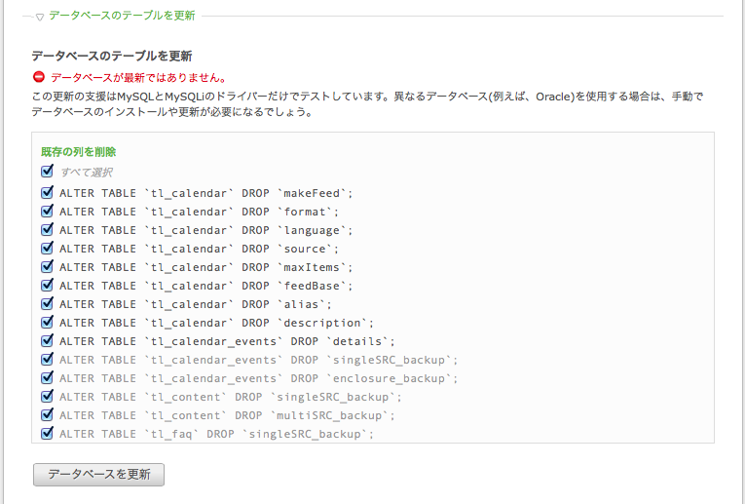Uncheck the すべて選択 checkbox

47,172
